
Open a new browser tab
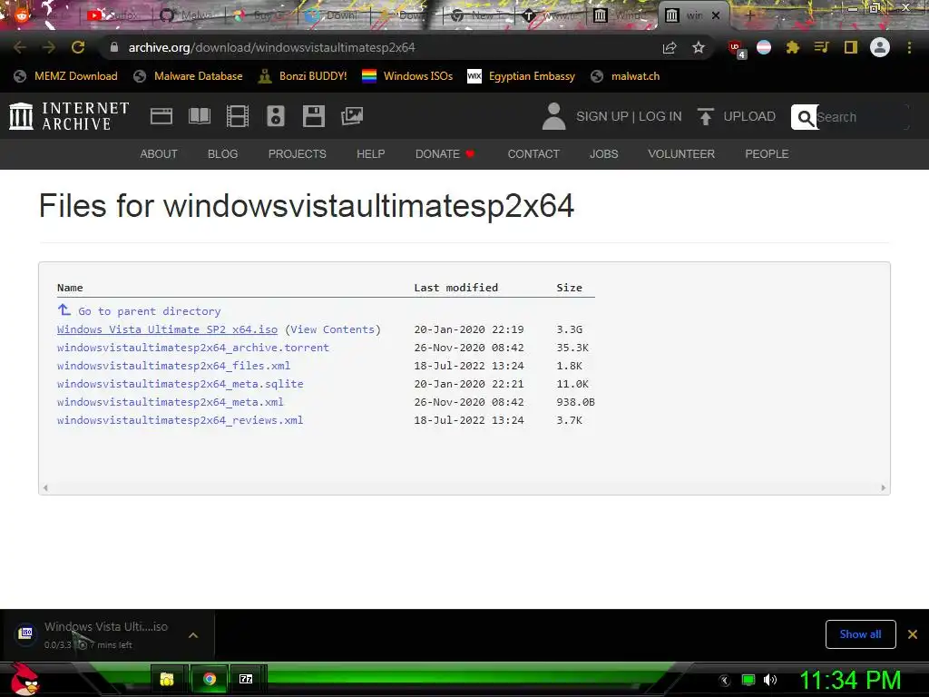749,15
